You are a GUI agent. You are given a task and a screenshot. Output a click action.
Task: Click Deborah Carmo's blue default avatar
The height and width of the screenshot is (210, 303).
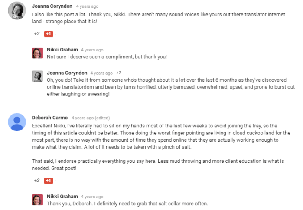pyautogui.click(x=16, y=122)
